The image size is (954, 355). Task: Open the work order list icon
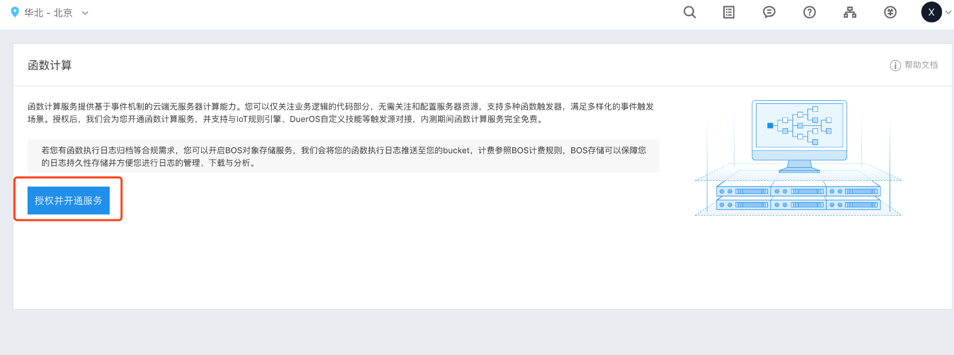(729, 12)
